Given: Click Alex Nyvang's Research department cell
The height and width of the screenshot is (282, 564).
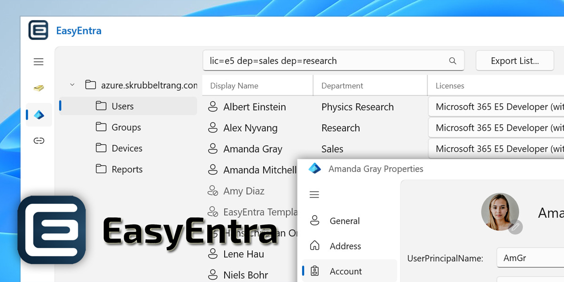Looking at the screenshot, I should [x=341, y=128].
